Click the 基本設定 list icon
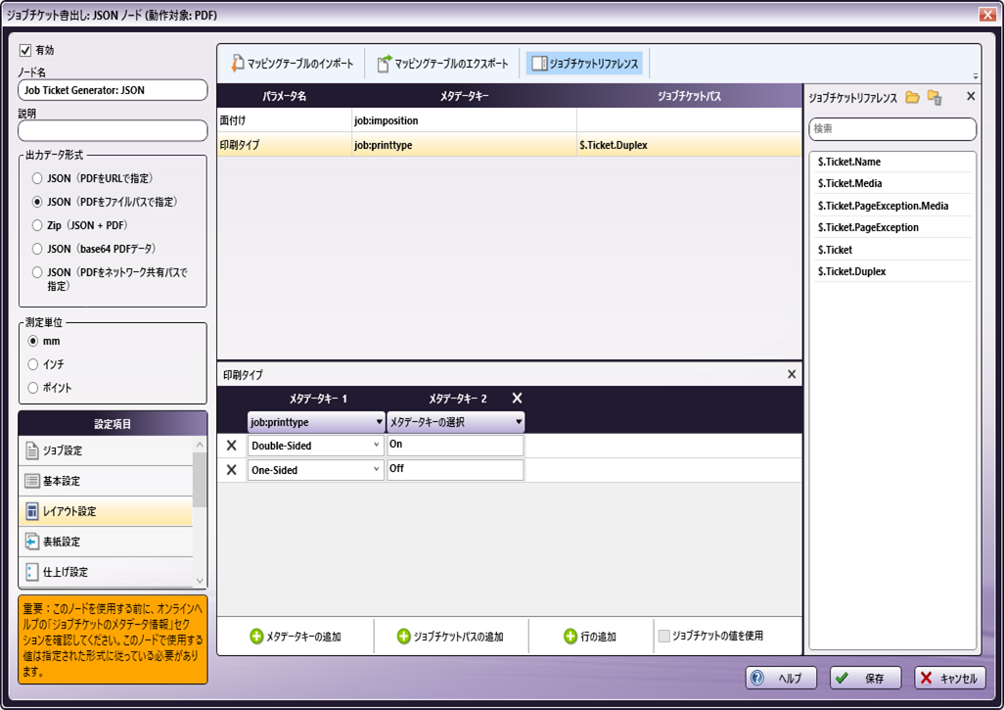The image size is (1004, 710). tap(32, 481)
